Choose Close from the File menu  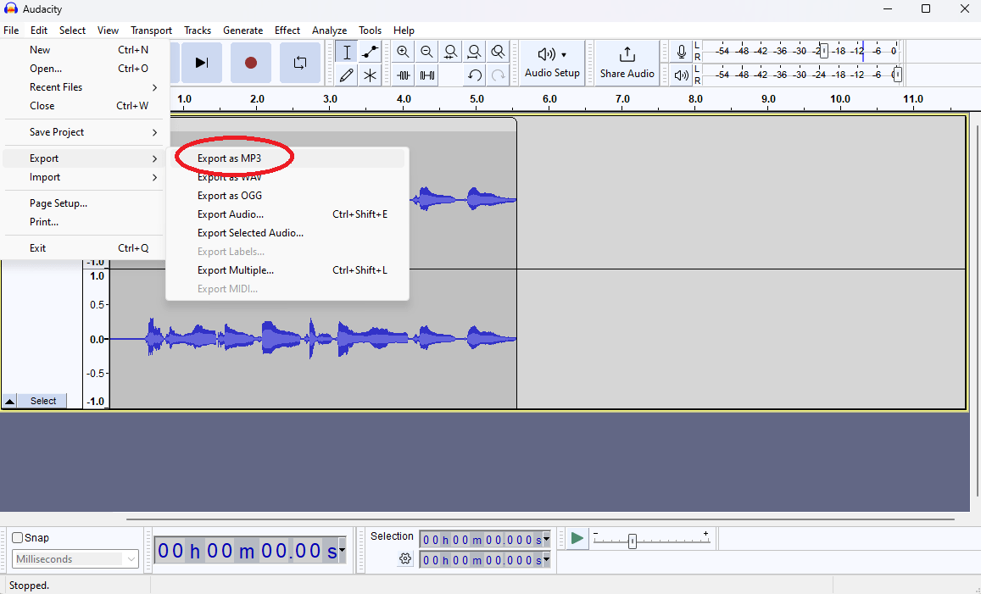tap(83, 106)
